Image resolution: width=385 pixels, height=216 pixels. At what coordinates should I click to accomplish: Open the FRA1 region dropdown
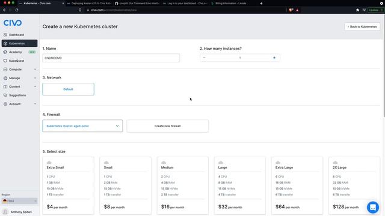click(x=19, y=201)
